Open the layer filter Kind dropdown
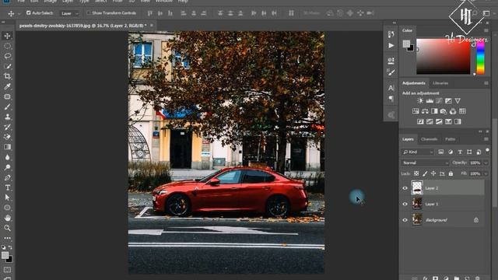Viewport: 498px width, 280px height. click(x=418, y=152)
